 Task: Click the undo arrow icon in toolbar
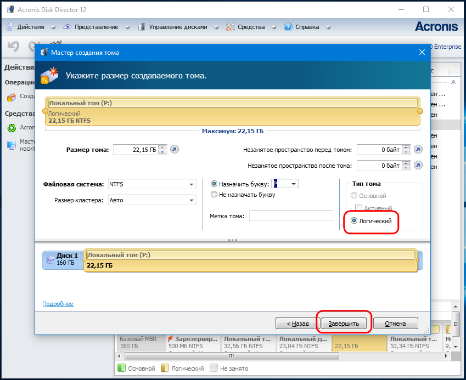[13, 47]
